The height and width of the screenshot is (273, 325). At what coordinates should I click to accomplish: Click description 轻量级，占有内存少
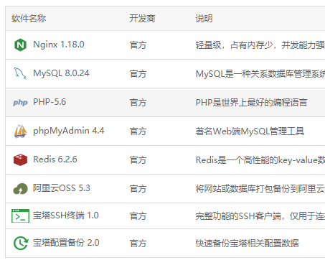pos(234,45)
